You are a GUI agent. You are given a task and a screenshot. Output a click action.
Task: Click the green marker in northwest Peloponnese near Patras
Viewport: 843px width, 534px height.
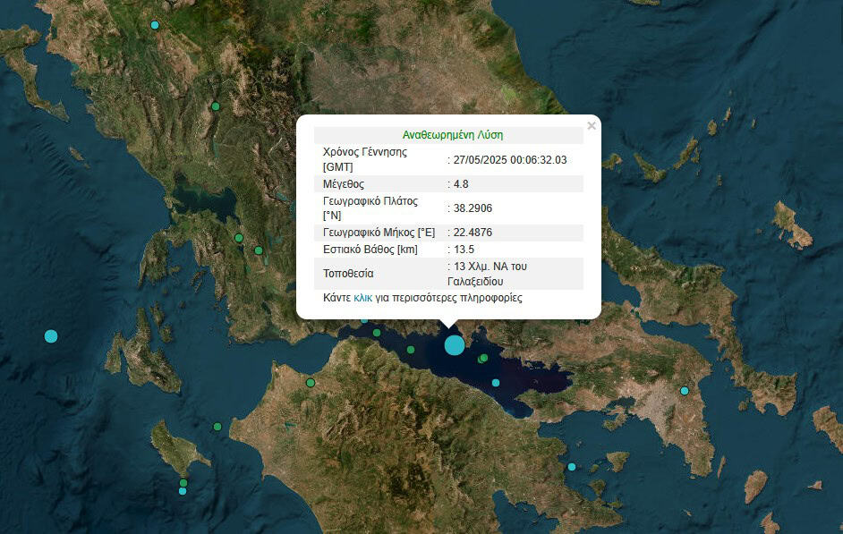(x=311, y=383)
